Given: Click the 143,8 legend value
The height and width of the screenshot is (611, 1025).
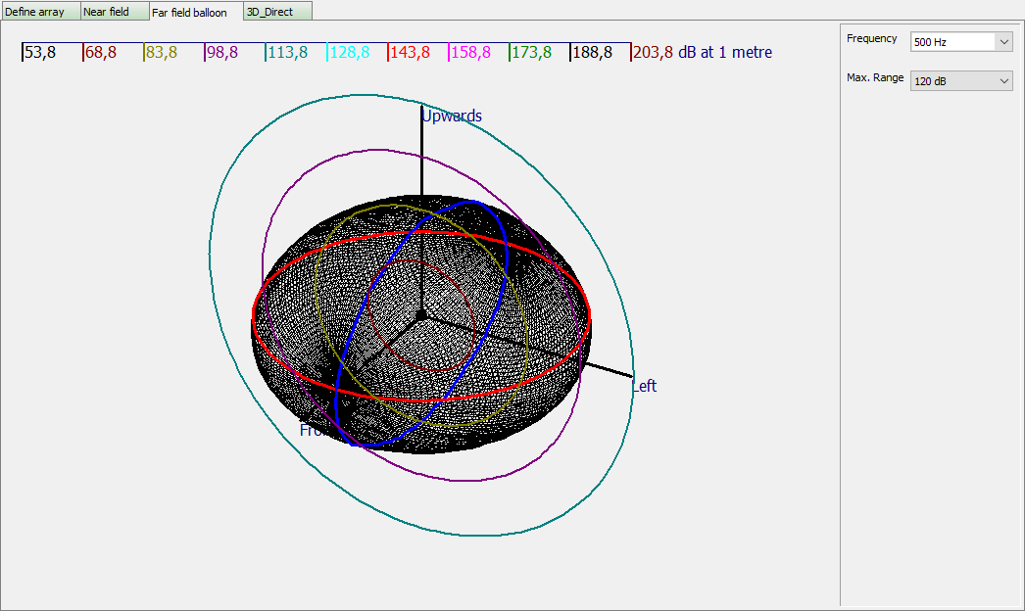Looking at the screenshot, I should (410, 52).
